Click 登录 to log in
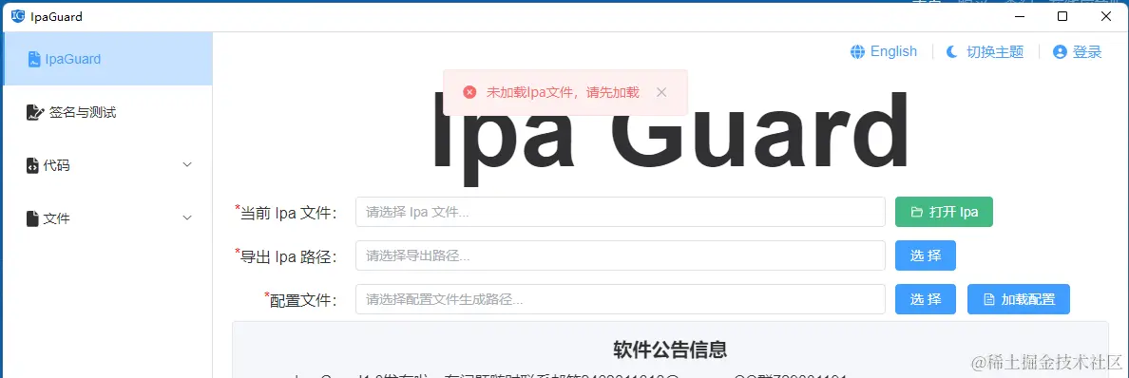Image resolution: width=1129 pixels, height=378 pixels. (1087, 52)
